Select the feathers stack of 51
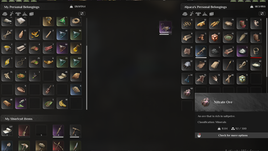 pos(214,79)
